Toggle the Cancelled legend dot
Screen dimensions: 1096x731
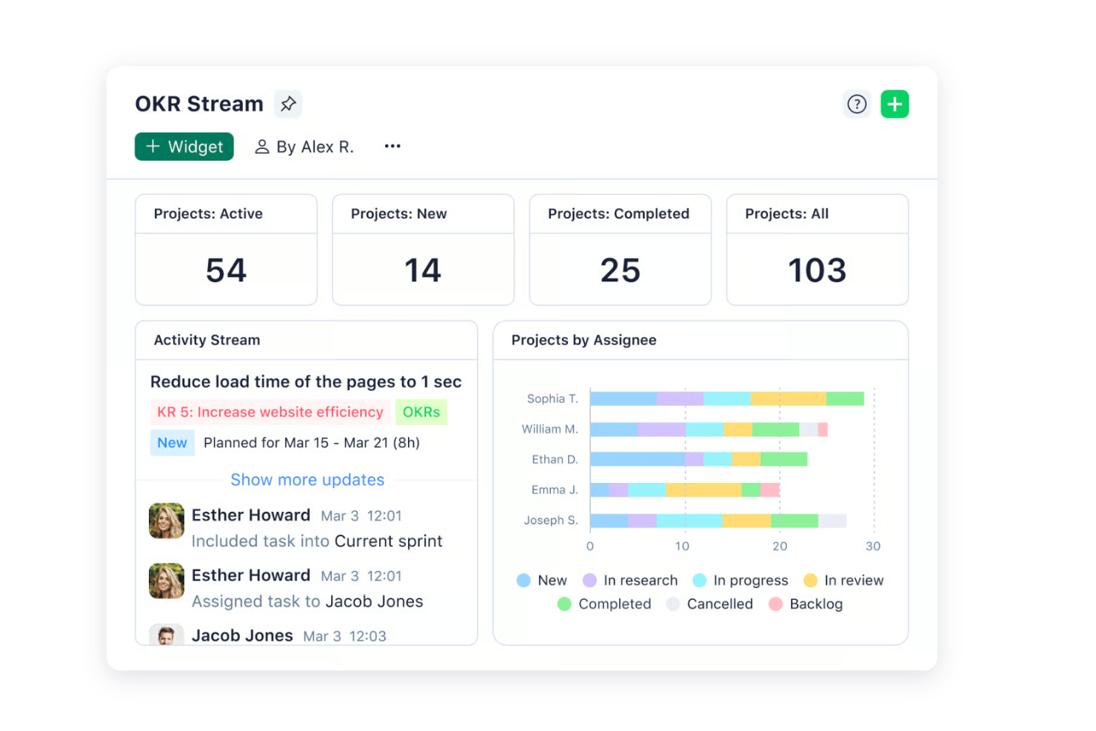point(673,604)
